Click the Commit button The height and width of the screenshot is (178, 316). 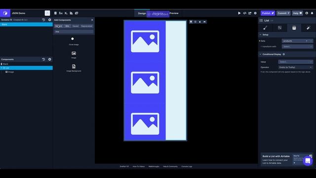(x=283, y=13)
